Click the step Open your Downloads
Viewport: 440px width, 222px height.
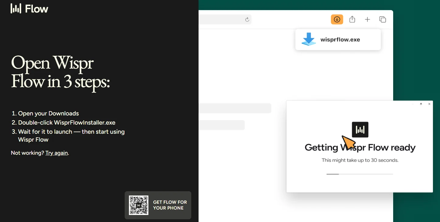(x=48, y=114)
